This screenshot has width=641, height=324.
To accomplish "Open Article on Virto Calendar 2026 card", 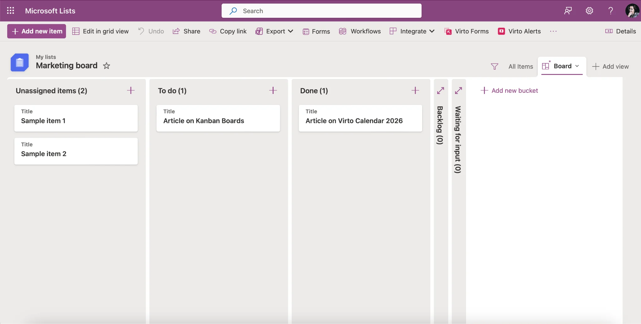I will pos(361,118).
